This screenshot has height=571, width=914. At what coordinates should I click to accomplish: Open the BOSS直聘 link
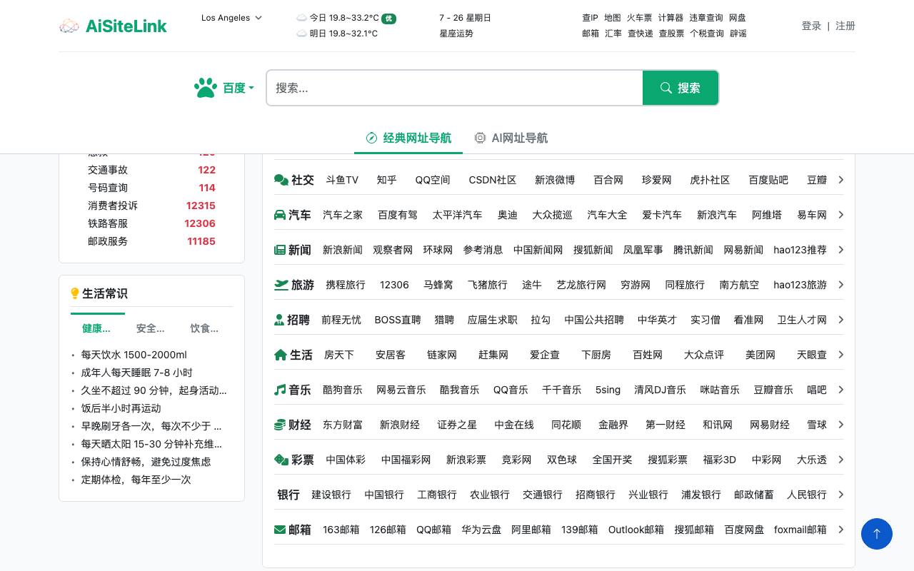coord(398,320)
